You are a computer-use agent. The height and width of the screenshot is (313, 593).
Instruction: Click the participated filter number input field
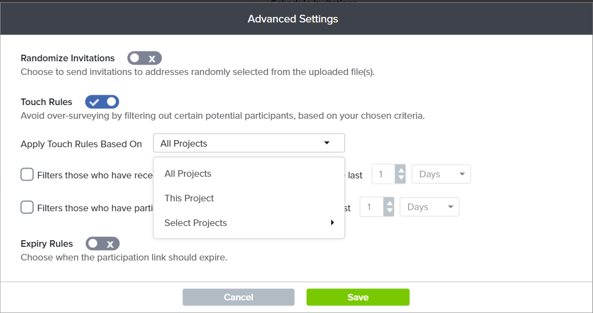(x=372, y=207)
